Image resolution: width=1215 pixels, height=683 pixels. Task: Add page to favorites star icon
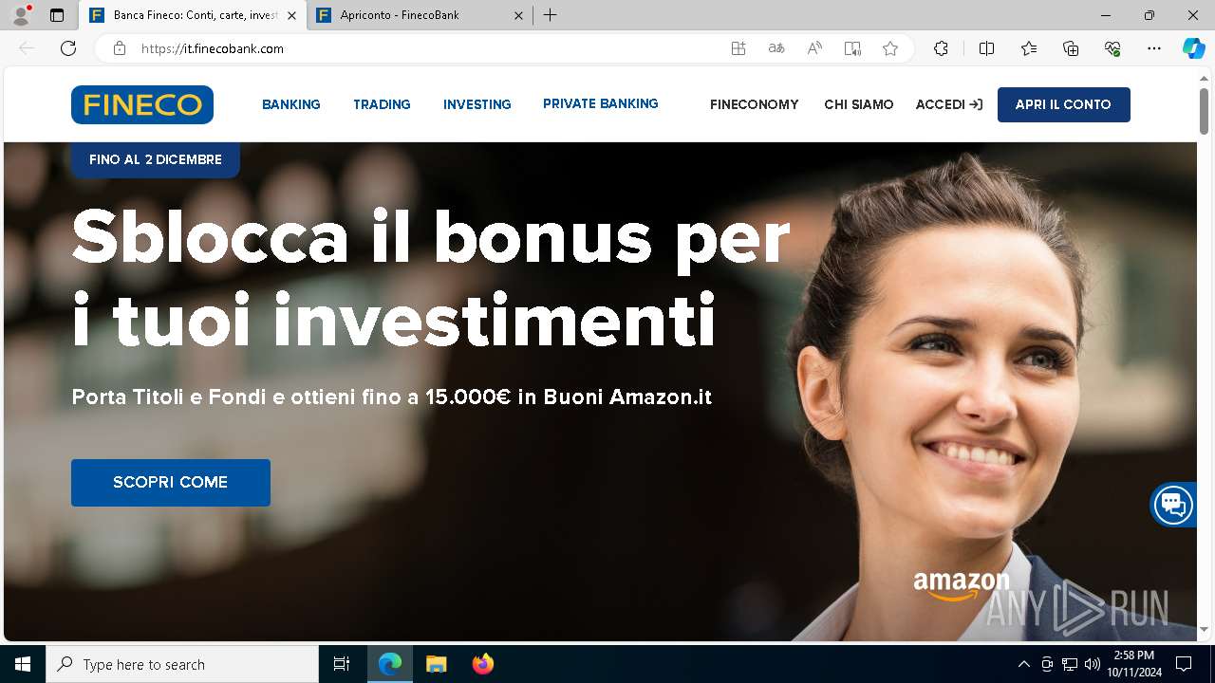tap(890, 48)
